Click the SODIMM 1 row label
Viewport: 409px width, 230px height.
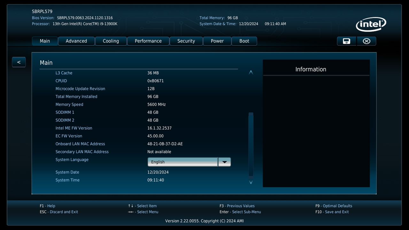65,112
